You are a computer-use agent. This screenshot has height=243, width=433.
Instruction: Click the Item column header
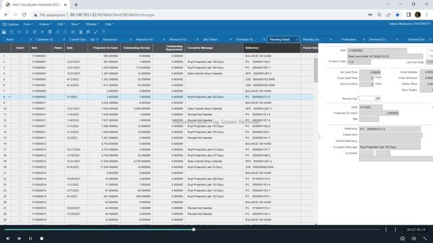click(41, 48)
